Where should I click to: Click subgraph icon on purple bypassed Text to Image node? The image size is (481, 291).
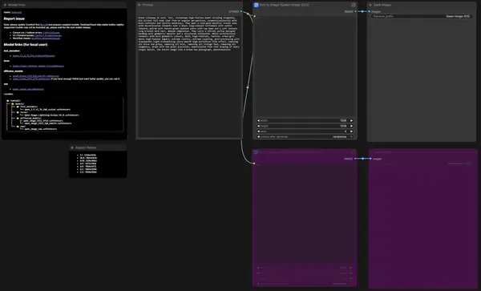[x=256, y=152]
